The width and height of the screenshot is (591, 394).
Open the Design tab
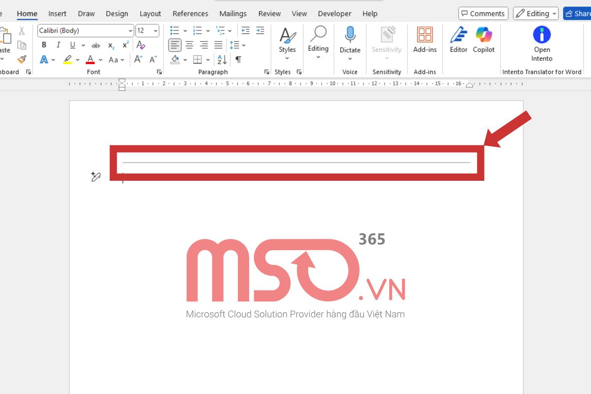(117, 14)
